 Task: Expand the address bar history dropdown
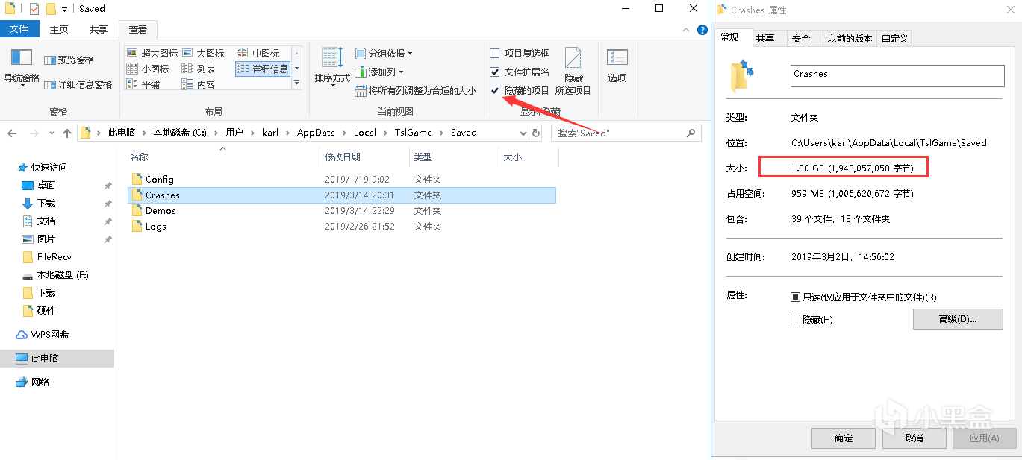click(x=523, y=133)
